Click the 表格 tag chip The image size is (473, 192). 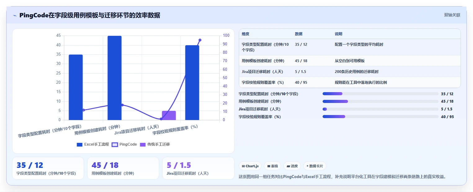pyautogui.click(x=272, y=166)
